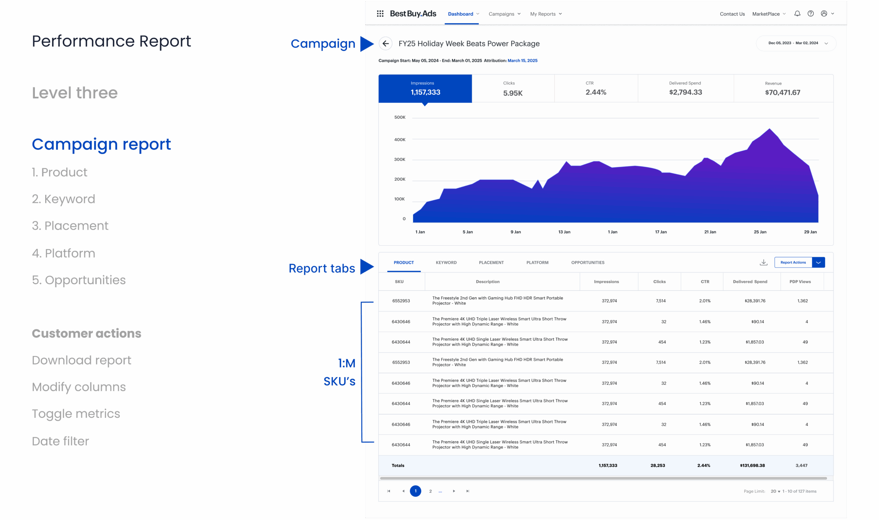Sort by the Impressions column header

(606, 282)
